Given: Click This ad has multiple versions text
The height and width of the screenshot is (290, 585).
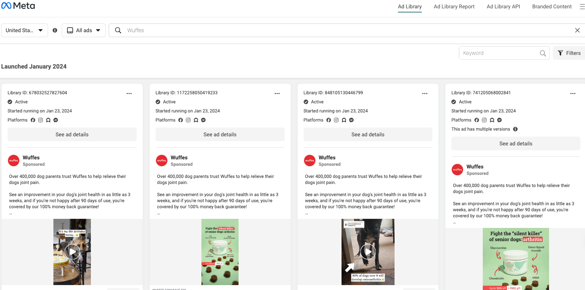Looking at the screenshot, I should pyautogui.click(x=481, y=129).
